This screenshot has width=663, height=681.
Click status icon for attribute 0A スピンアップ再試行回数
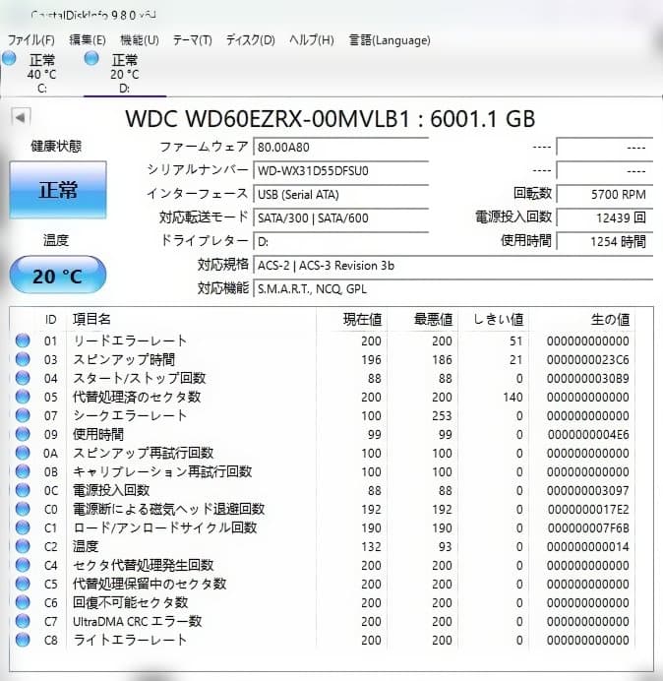pos(23,453)
